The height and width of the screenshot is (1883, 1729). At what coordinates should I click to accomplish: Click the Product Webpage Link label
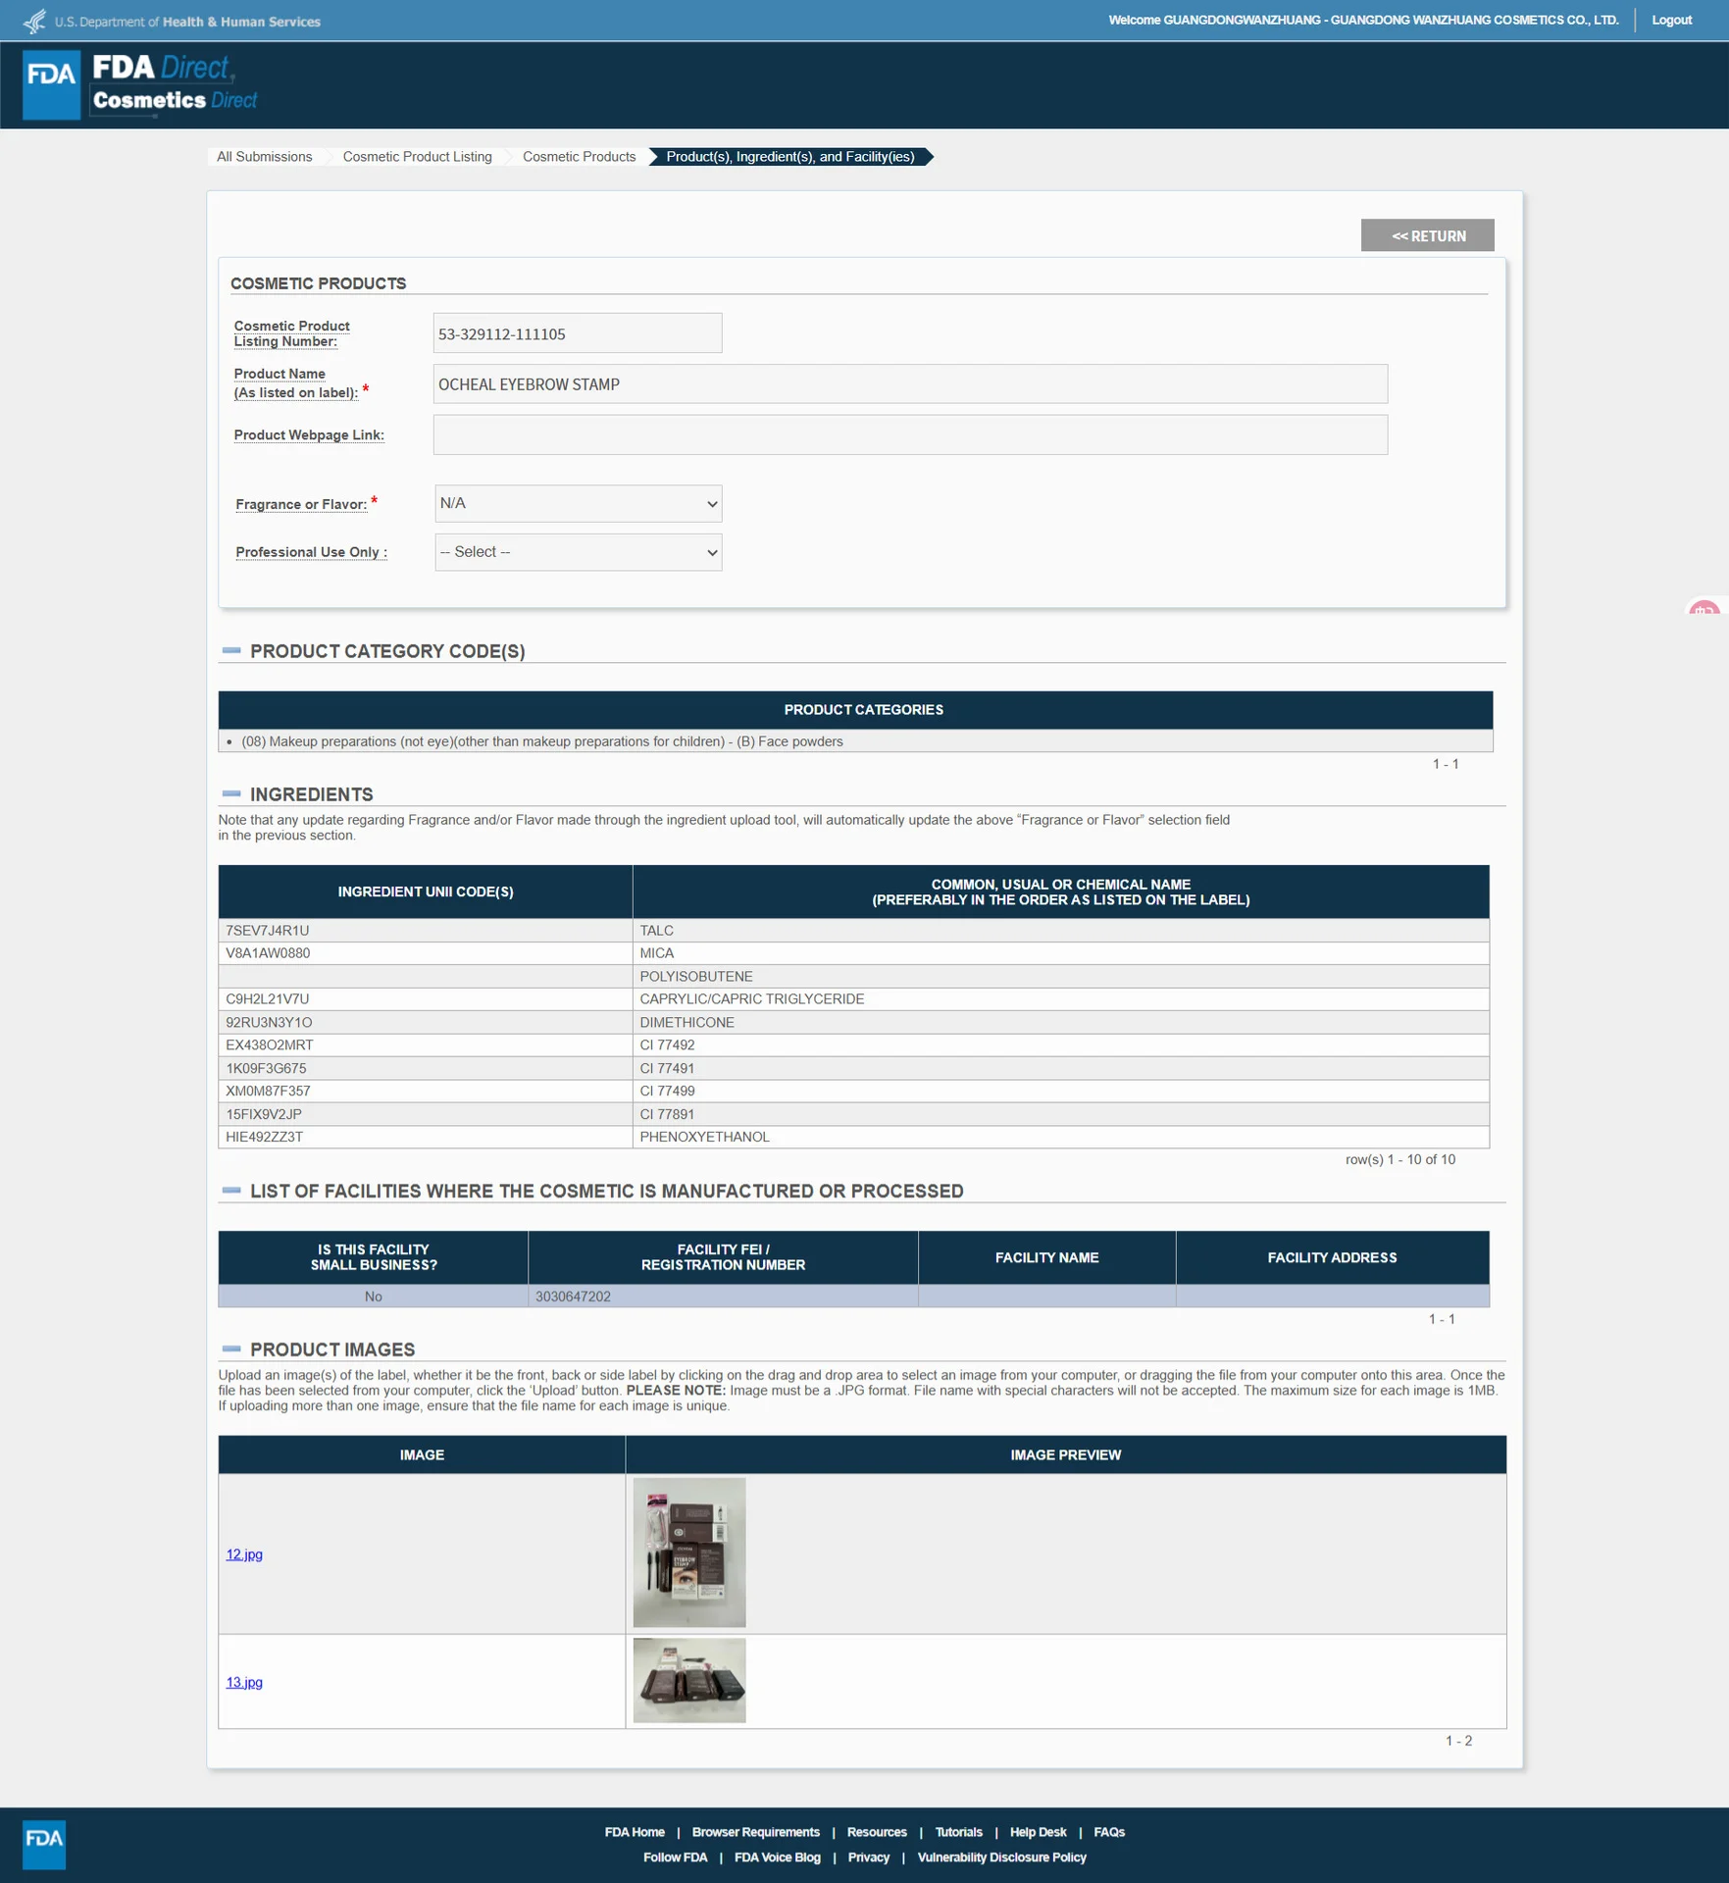pos(309,435)
